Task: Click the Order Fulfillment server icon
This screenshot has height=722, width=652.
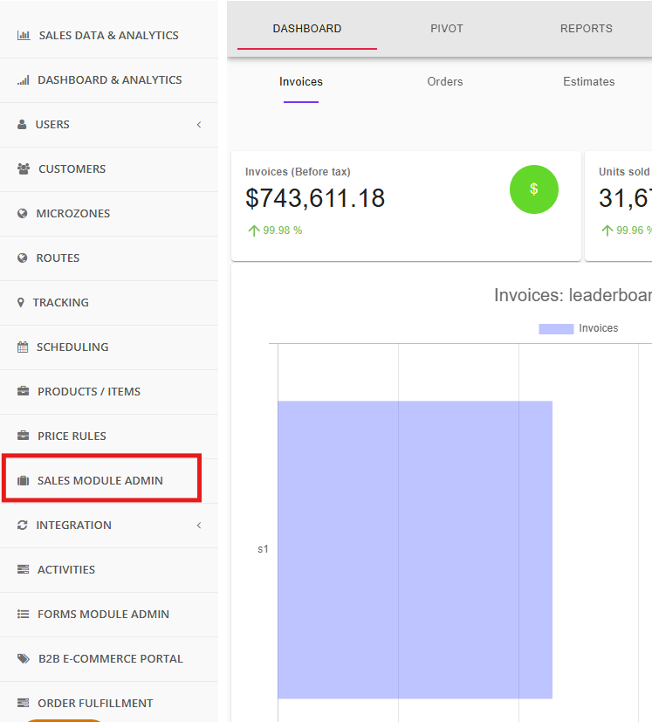Action: point(23,703)
